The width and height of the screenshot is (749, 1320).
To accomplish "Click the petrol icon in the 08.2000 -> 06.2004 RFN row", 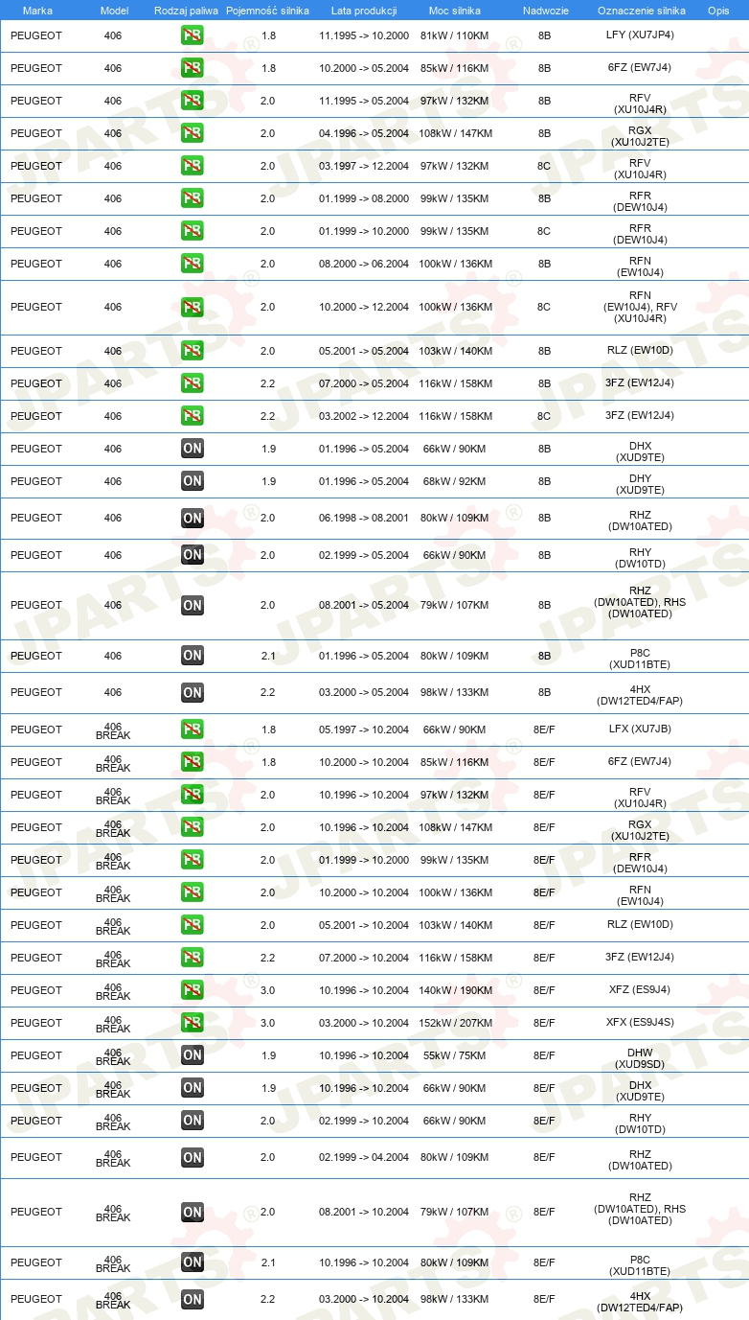I will (192, 264).
